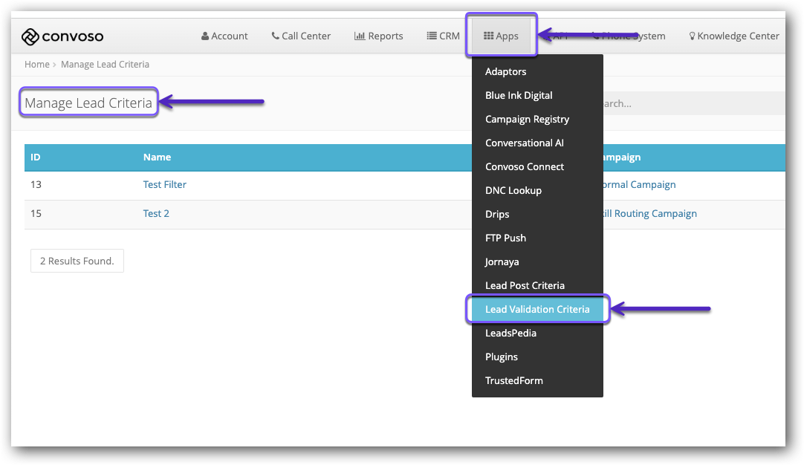The width and height of the screenshot is (804, 465).
Task: Open the Account menu
Action: [224, 36]
